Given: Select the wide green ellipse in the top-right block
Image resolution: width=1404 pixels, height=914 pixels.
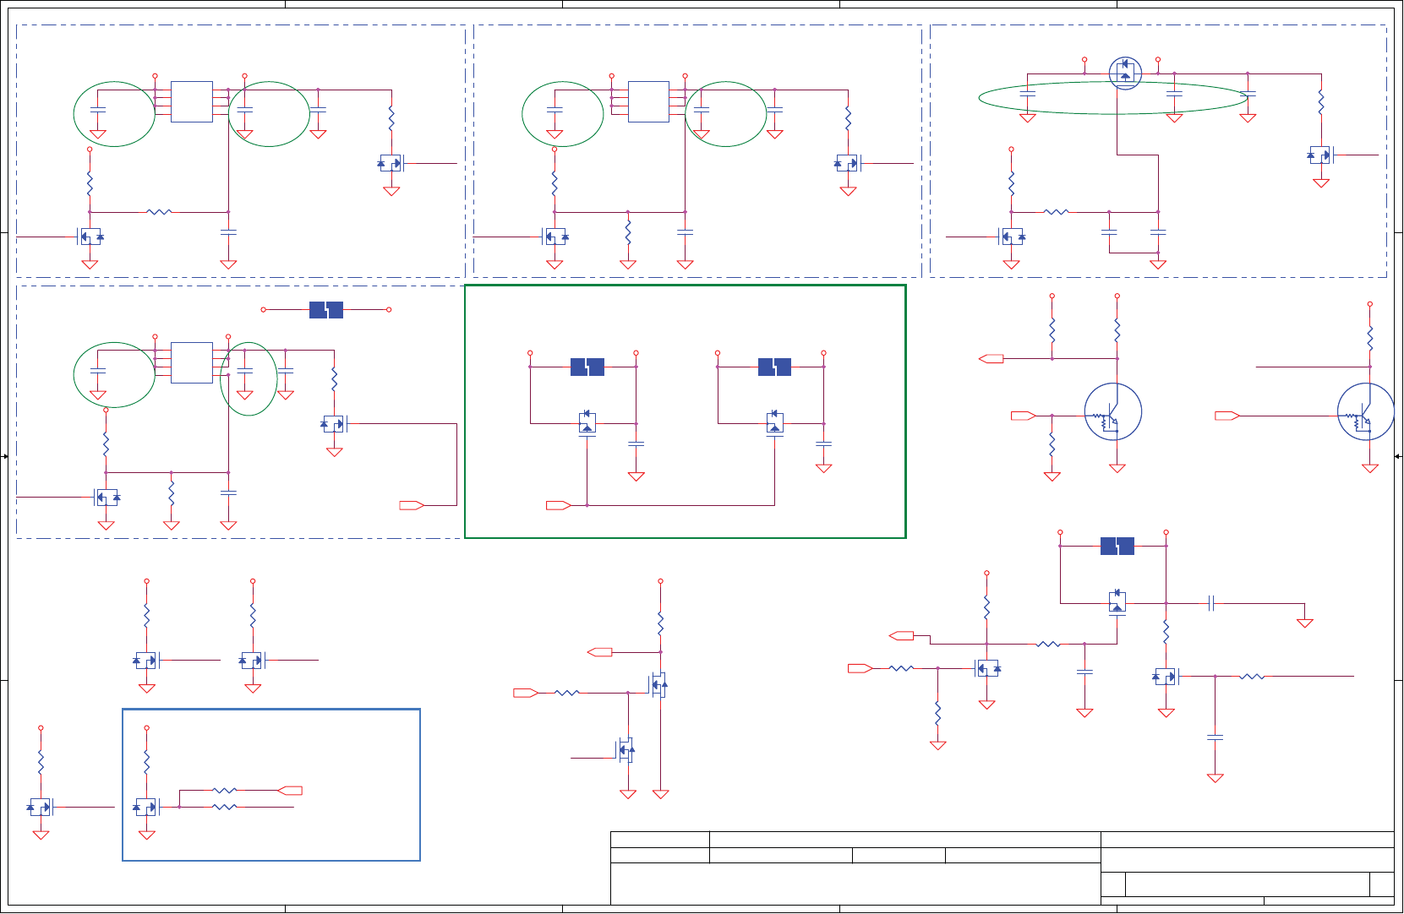Looking at the screenshot, I should click(1113, 97).
